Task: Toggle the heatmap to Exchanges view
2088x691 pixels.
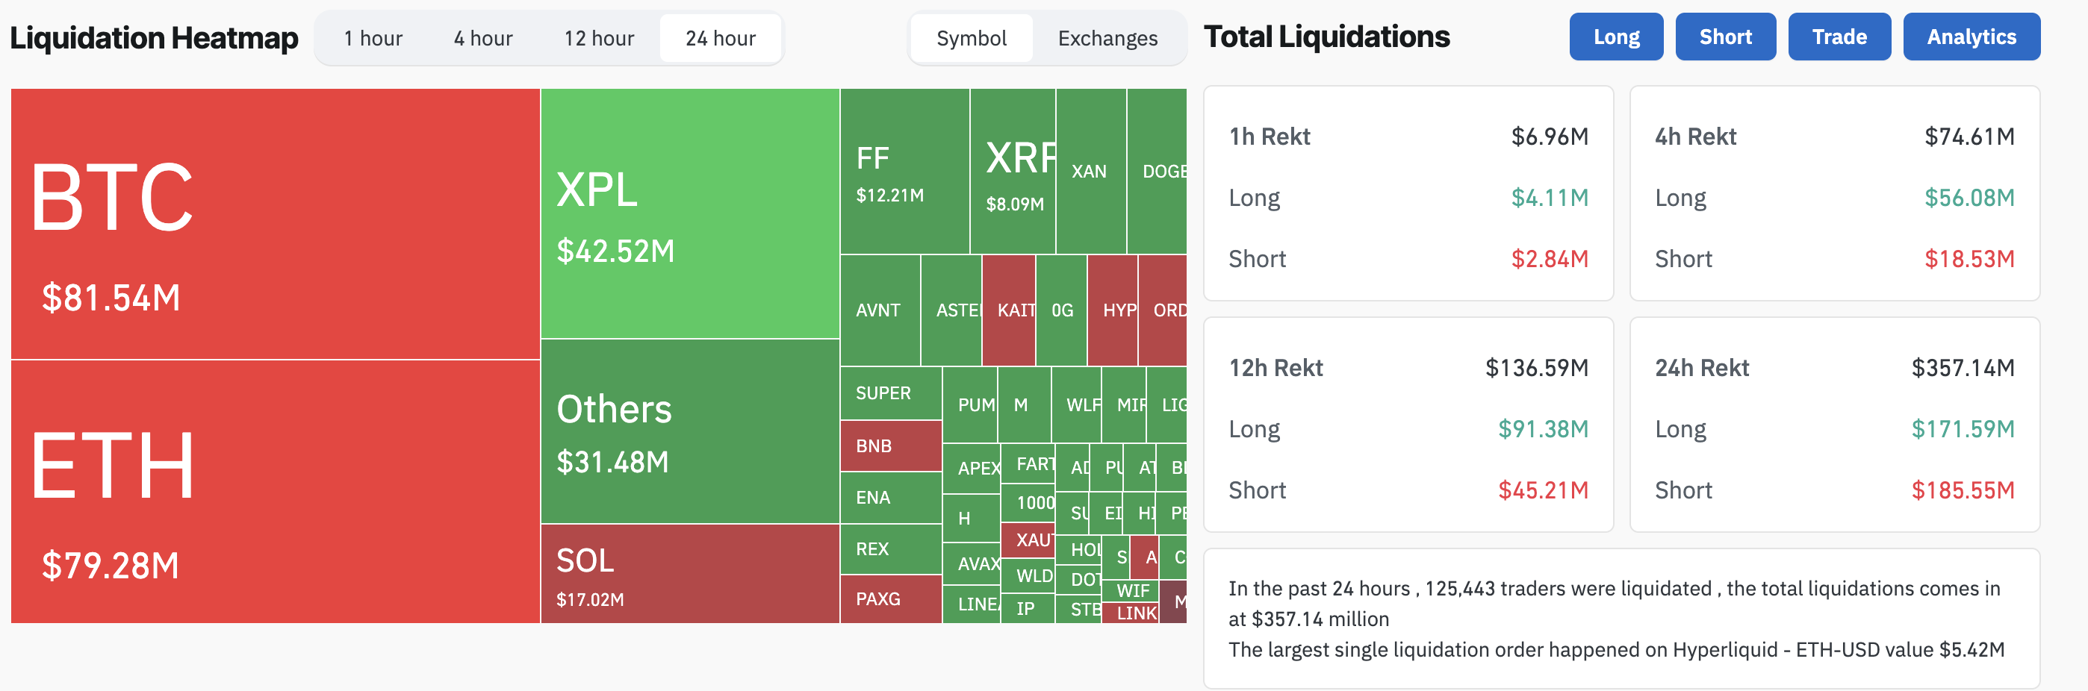Action: pos(1107,37)
